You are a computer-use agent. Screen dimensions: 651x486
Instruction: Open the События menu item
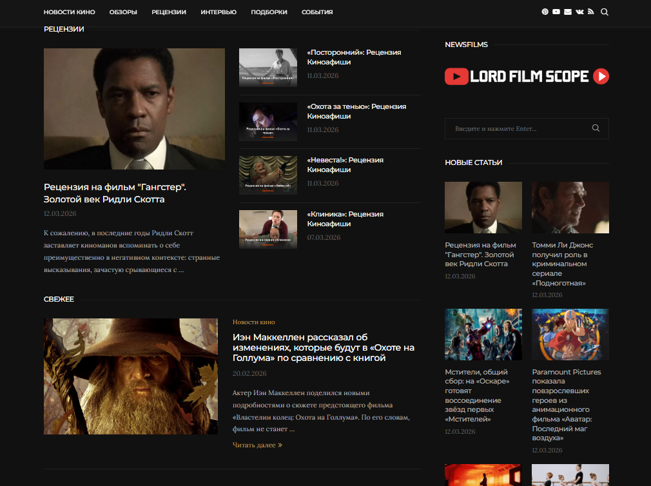[x=317, y=12]
